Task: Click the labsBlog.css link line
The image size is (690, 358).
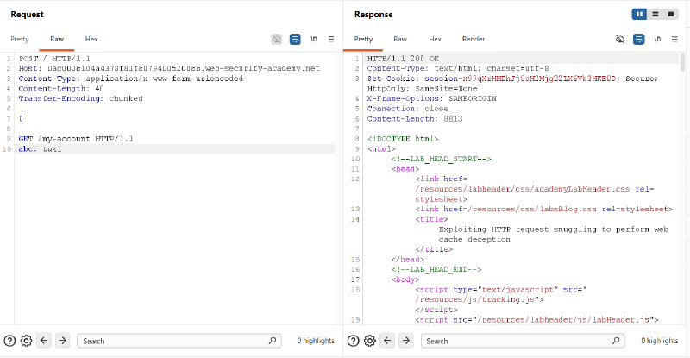Action: pyautogui.click(x=544, y=209)
